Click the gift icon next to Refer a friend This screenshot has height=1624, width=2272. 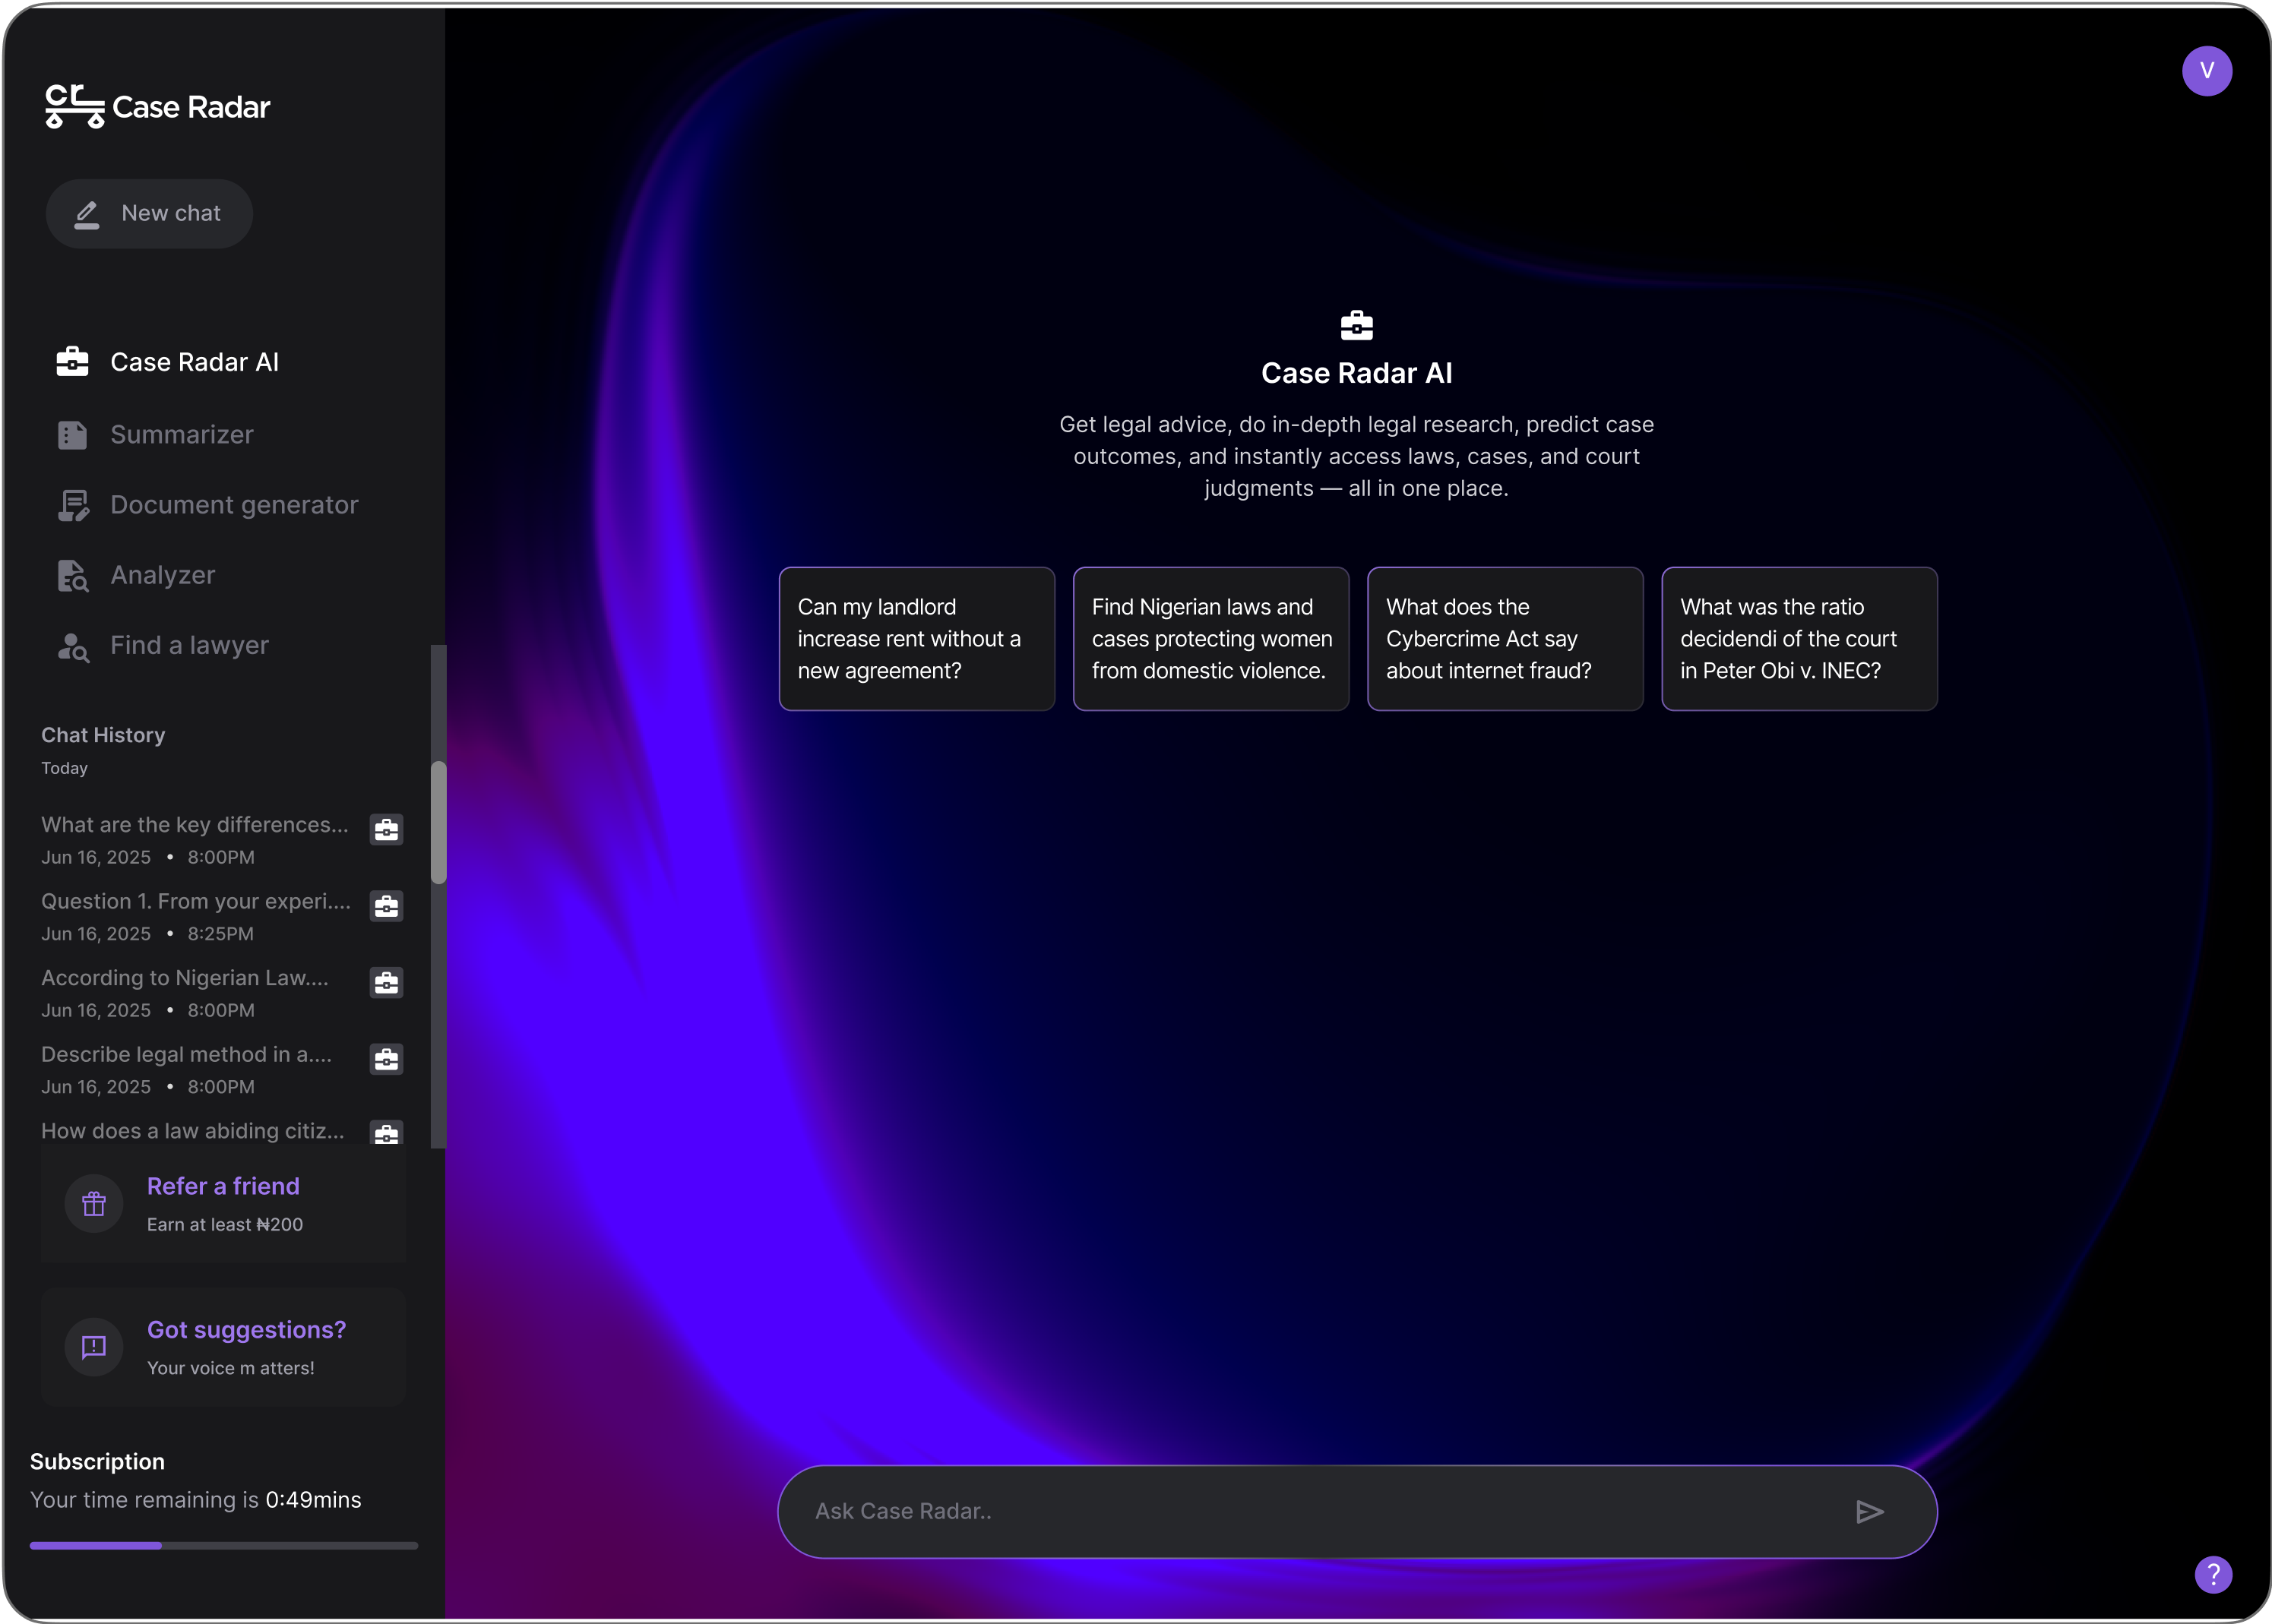click(94, 1203)
